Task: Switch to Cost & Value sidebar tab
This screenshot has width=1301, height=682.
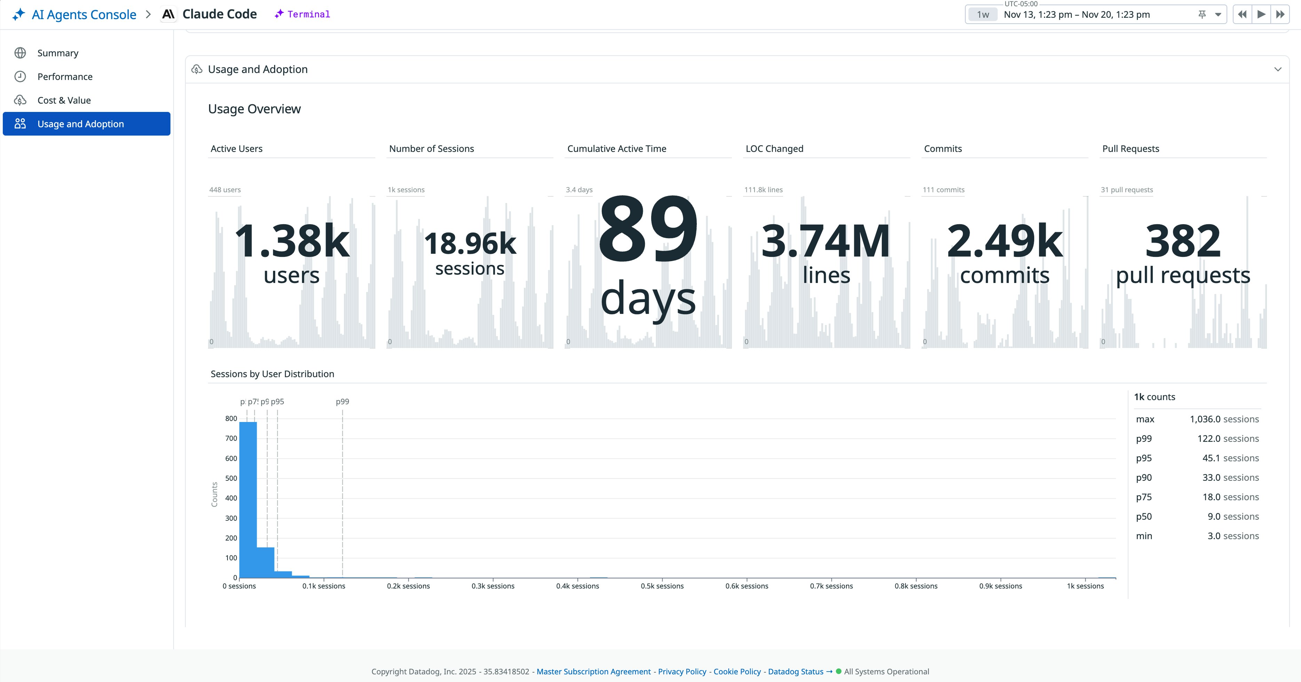Action: point(64,100)
